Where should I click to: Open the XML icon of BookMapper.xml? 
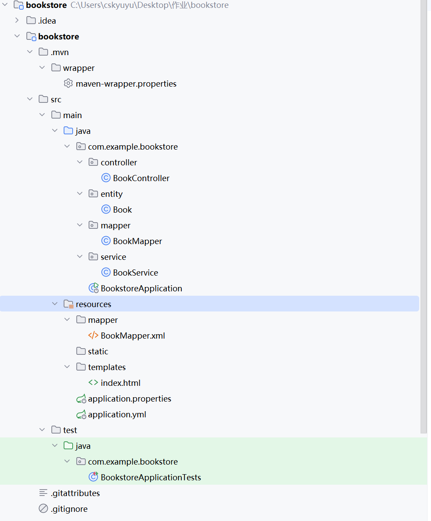coord(93,336)
